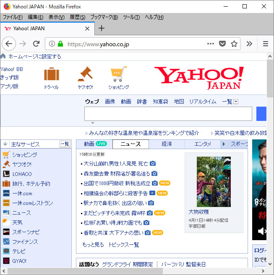
Task: Click the forward navigation arrow
Action: (23, 44)
